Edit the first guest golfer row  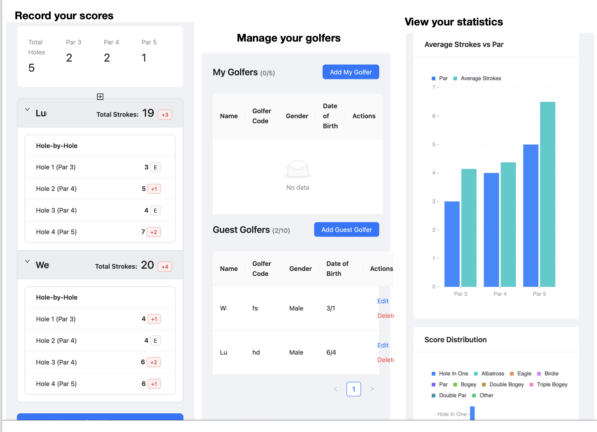tap(383, 301)
